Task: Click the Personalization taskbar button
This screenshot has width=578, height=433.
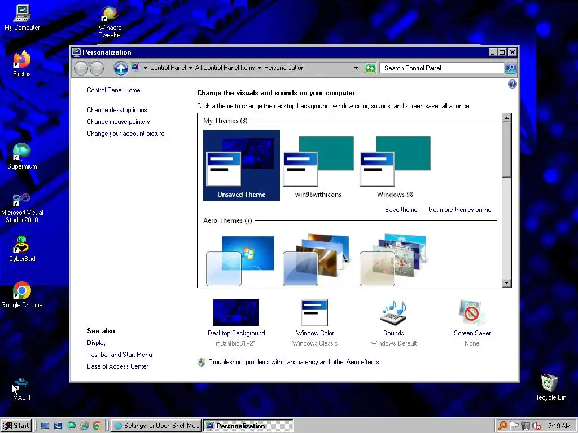Action: (x=248, y=426)
